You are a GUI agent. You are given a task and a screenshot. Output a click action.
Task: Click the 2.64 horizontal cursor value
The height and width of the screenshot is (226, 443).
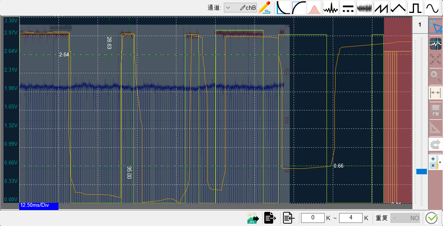click(64, 55)
